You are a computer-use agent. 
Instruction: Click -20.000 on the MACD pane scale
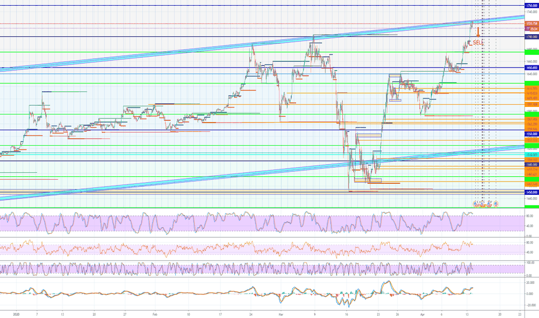[x=530, y=305]
